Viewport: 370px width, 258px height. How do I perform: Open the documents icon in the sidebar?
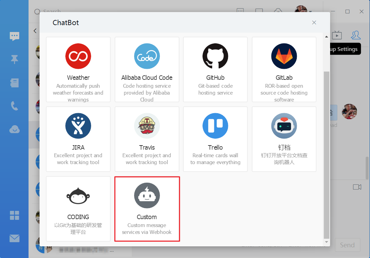14,83
